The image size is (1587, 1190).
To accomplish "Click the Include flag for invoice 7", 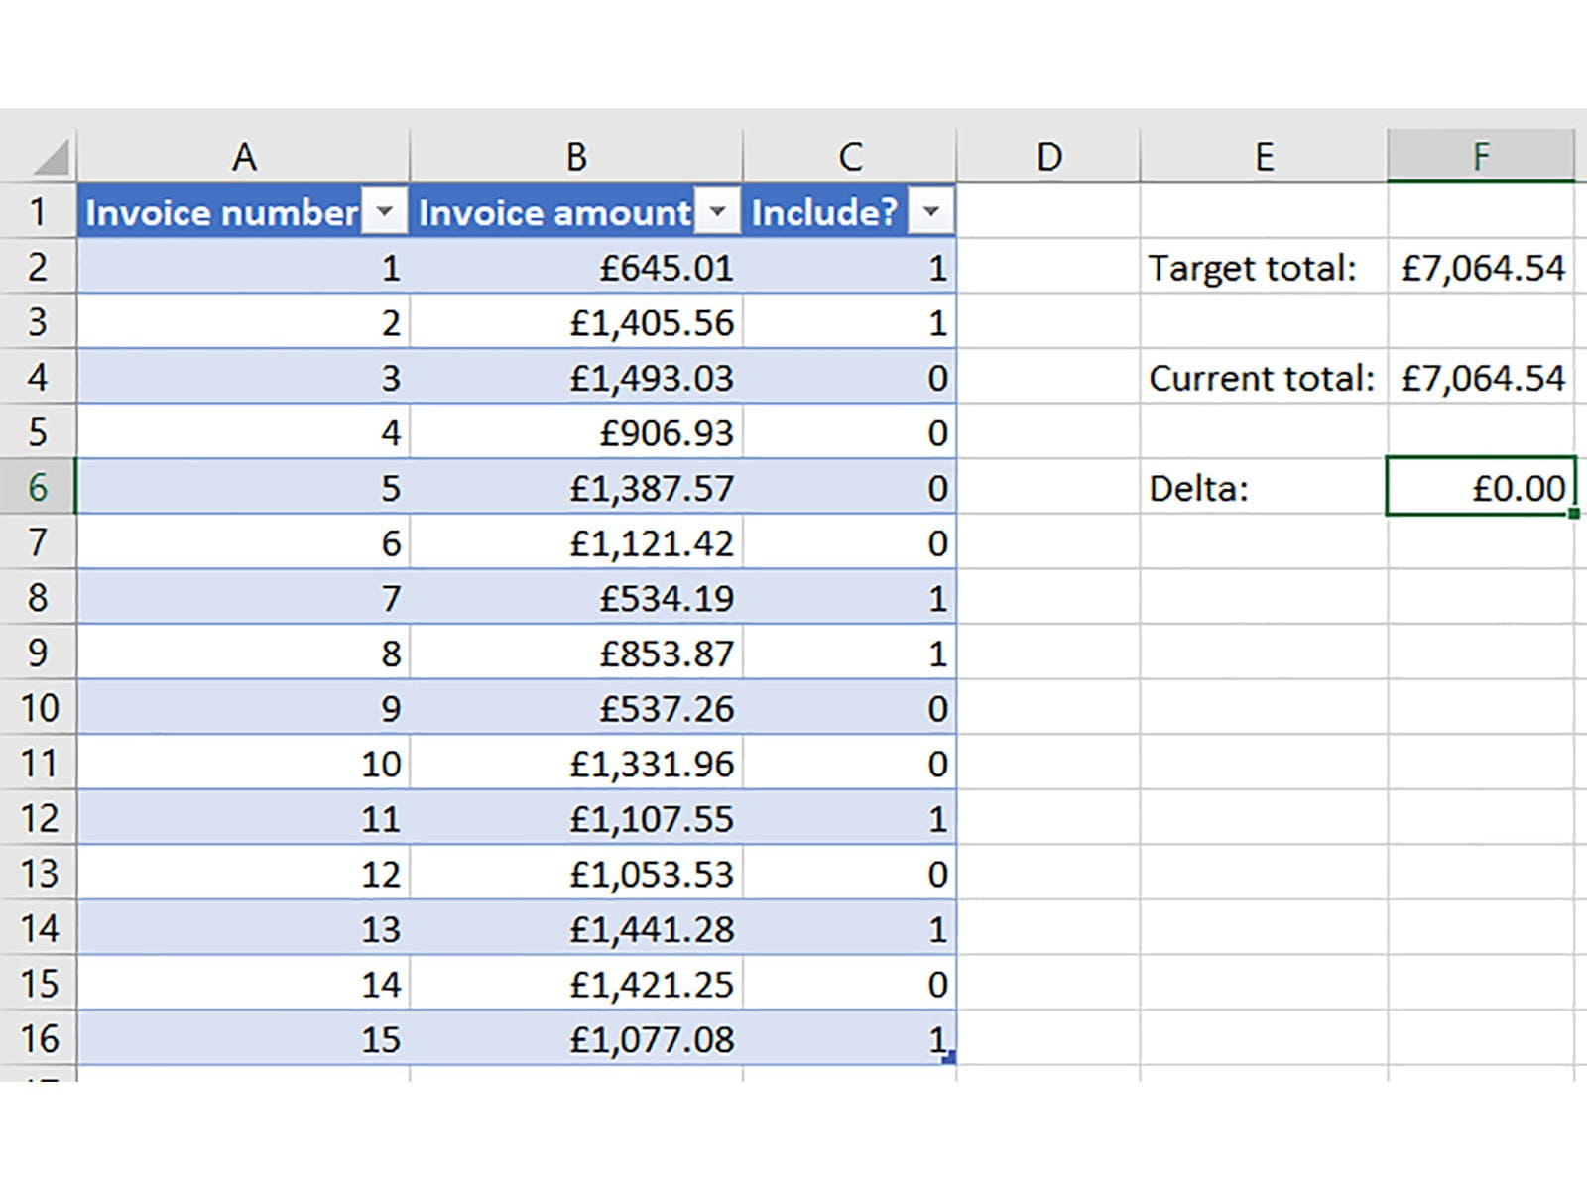I will click(x=849, y=598).
